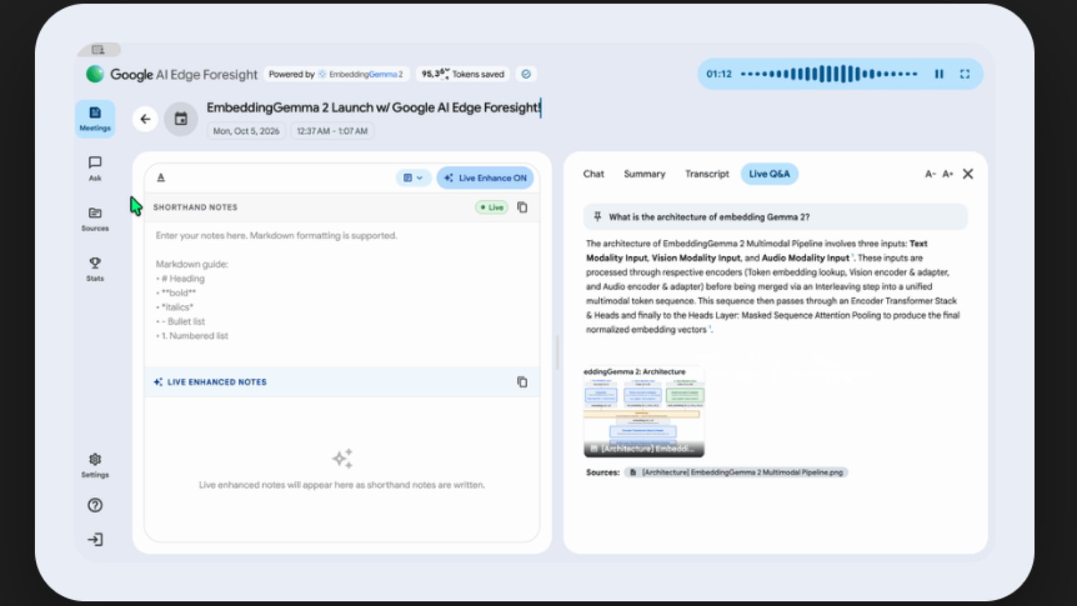Screen dimensions: 1077x606
Task: Close the right Q&A panel
Action: point(968,174)
